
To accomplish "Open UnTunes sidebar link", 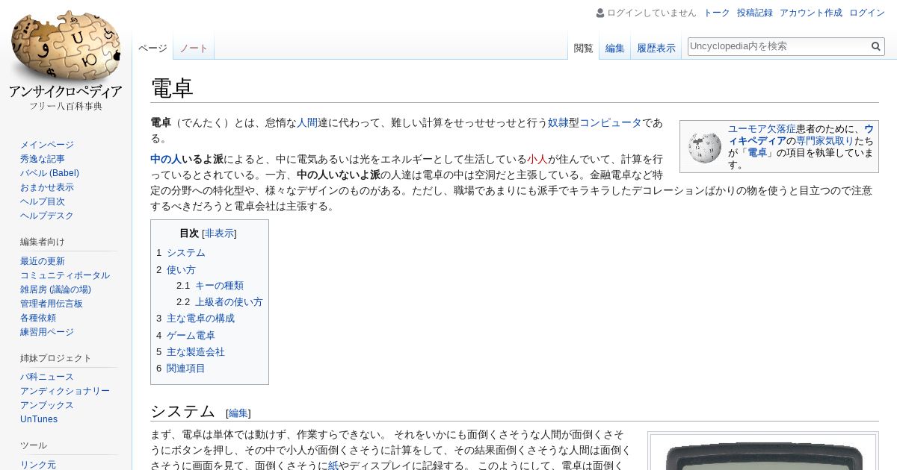I will (x=39, y=419).
